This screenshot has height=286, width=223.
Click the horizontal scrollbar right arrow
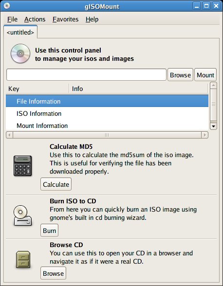pyautogui.click(x=204, y=135)
